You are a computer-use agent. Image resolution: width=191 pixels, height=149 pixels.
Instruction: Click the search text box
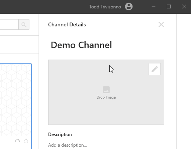(x=9, y=24)
